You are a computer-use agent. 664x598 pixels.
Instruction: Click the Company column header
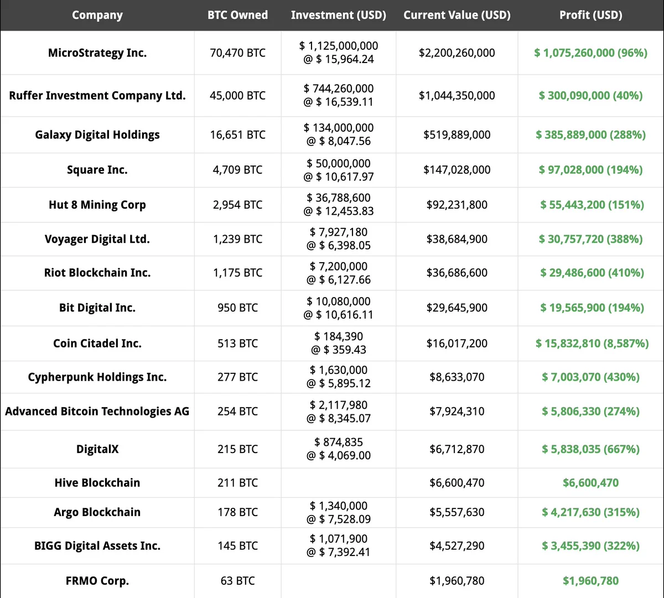97,15
